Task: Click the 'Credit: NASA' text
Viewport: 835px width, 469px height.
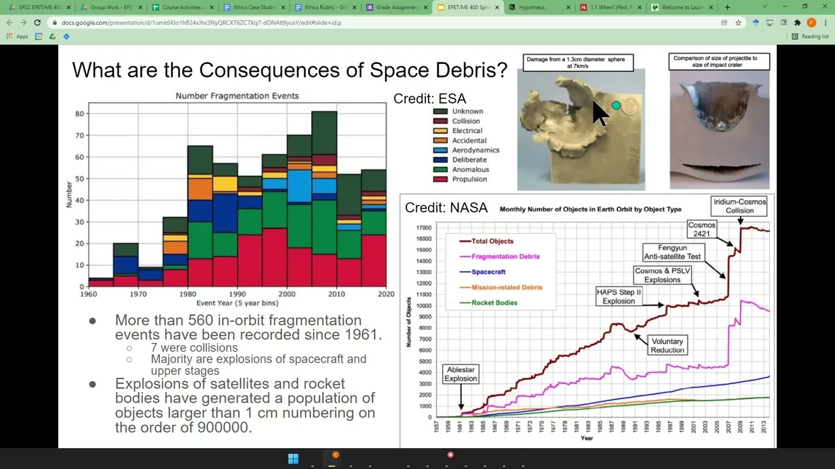Action: click(446, 208)
